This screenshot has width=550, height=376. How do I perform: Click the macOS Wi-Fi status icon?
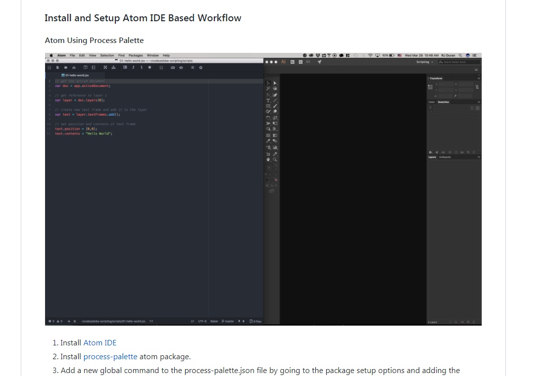(370, 55)
